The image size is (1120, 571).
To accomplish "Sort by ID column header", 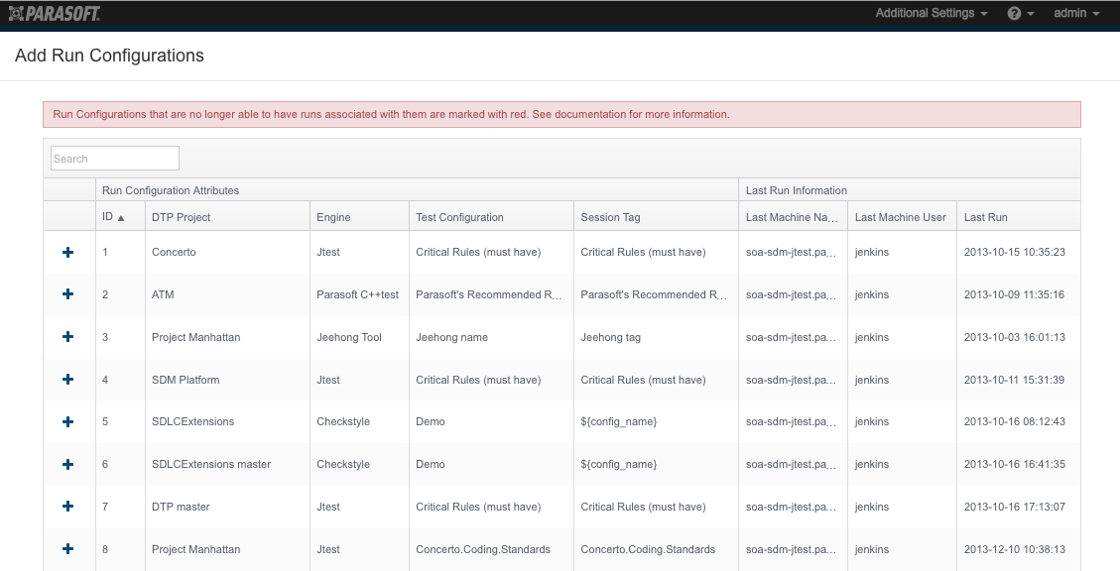I will coord(120,216).
